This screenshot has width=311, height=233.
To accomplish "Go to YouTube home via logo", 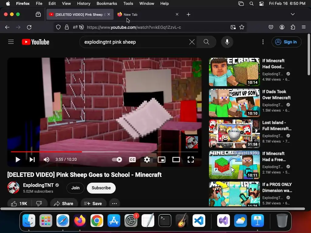I will click(x=36, y=42).
